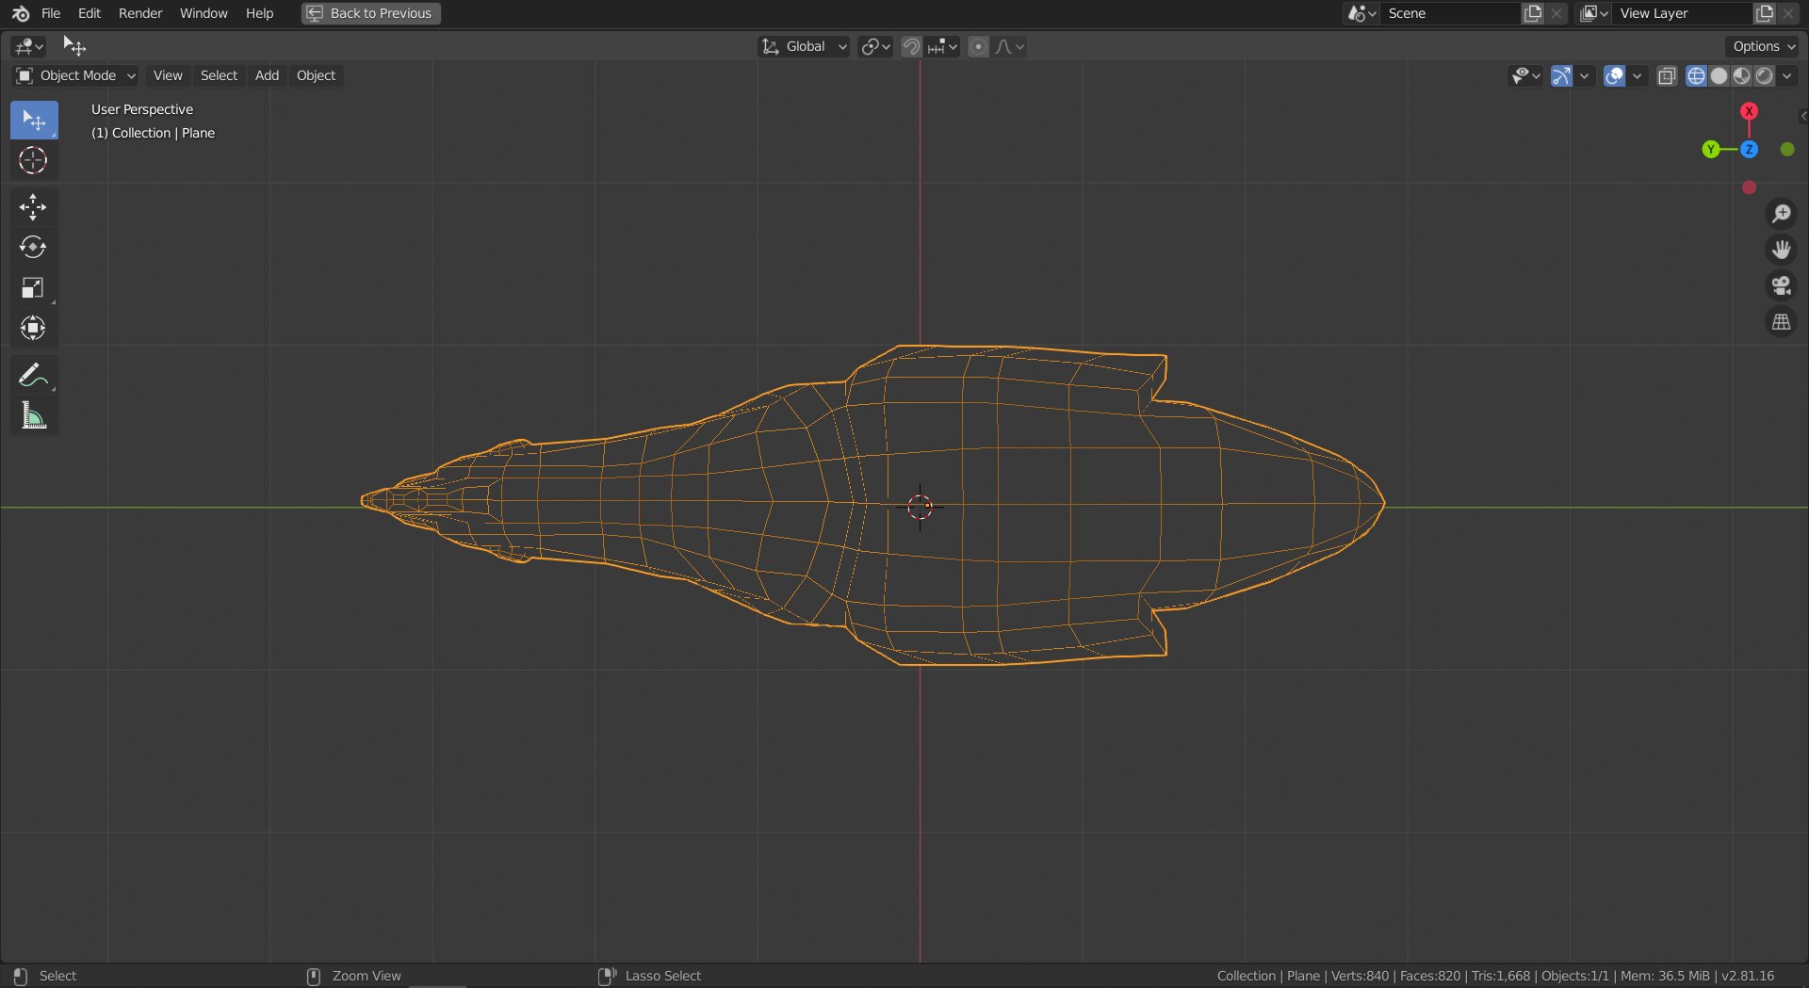Click the Blender logo icon

[x=21, y=13]
